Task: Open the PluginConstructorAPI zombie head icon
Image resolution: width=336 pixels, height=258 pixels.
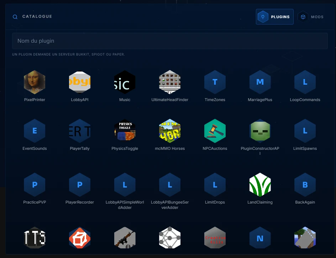Action: (260, 131)
